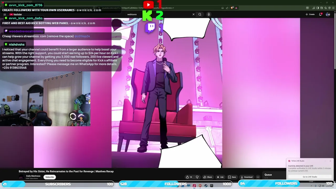Toggle Brave sidebar panel icon
Image resolution: width=336 pixels, height=189 pixels.
point(318,8)
